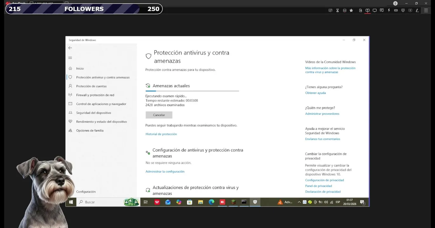
Task: Expand hidden system tray icons chevron
Action: coord(299,202)
